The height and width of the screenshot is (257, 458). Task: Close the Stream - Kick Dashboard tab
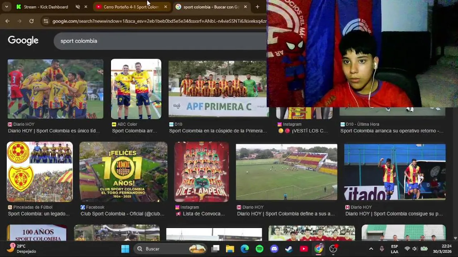[86, 7]
